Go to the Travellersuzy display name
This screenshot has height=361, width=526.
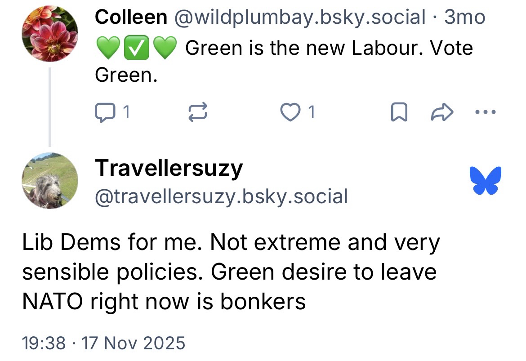[x=169, y=168]
